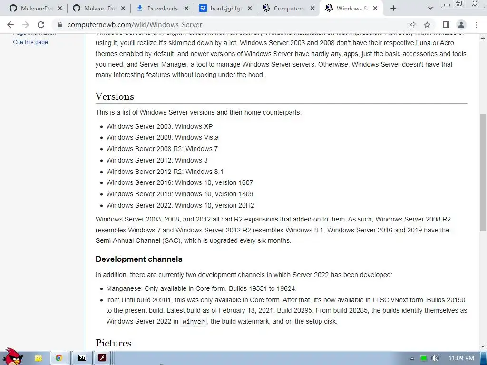Expand the tab search dropdown

tap(430, 9)
